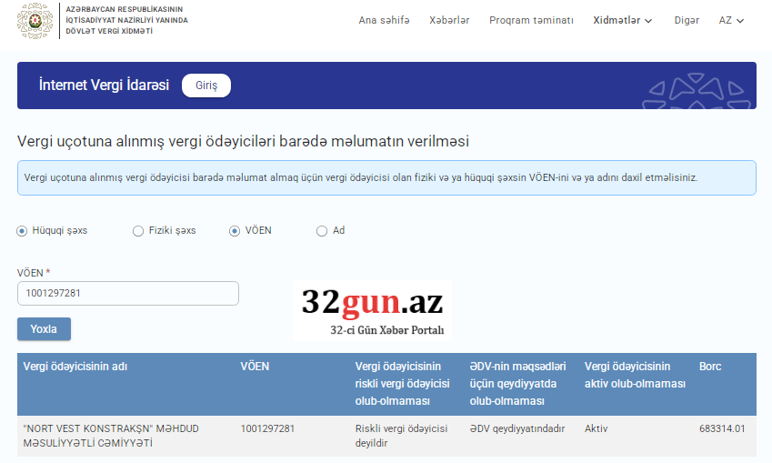Select the debt value 683314.01
This screenshot has height=463, width=772.
(x=722, y=428)
